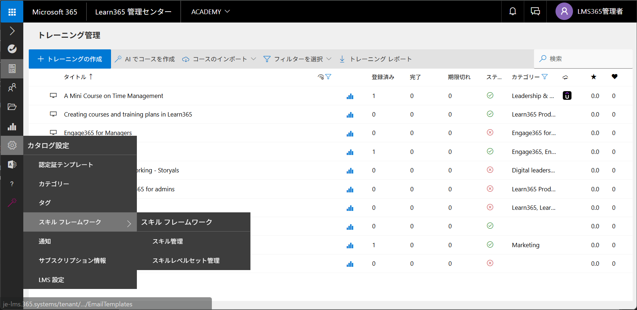Sort by 期限切れ column
Viewport: 637px width, 310px height.
tap(459, 77)
